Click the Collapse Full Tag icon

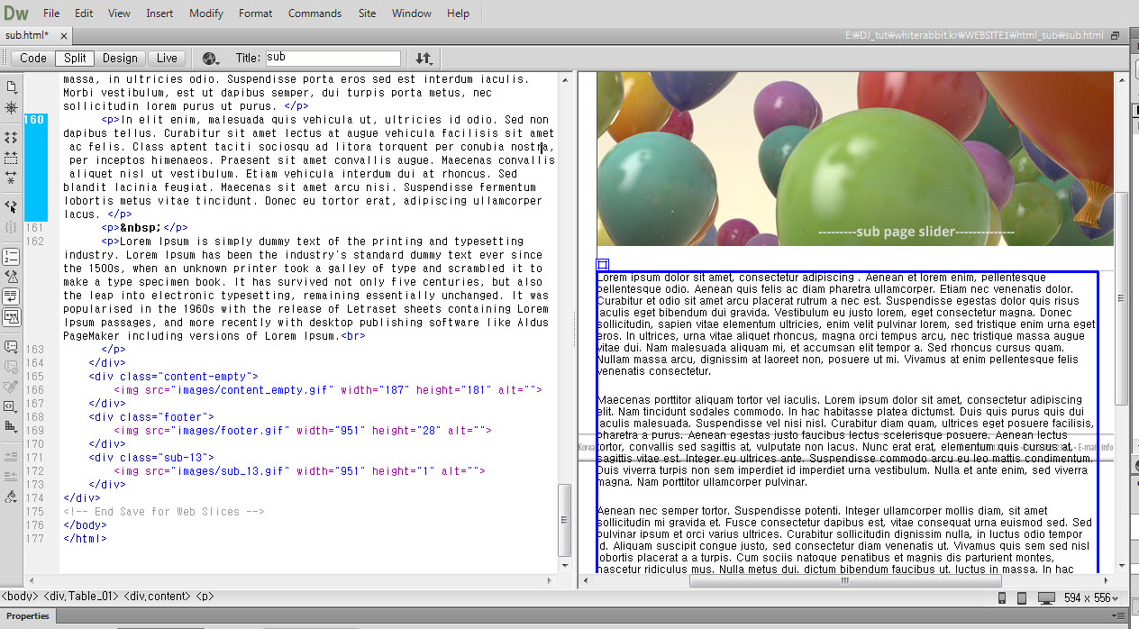(11, 138)
